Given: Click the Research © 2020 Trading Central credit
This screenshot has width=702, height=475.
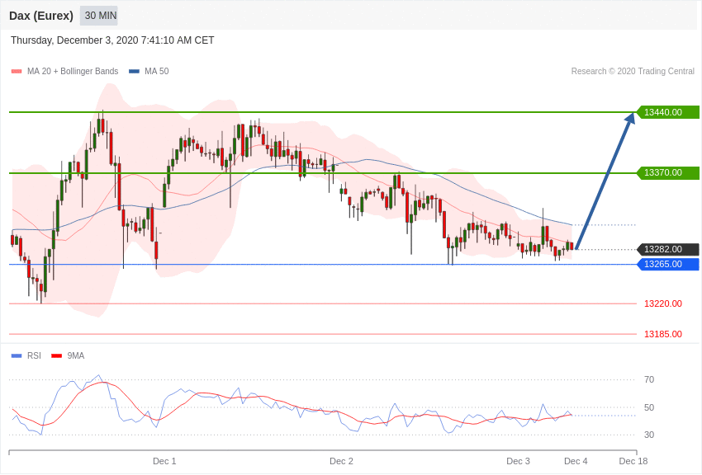Looking at the screenshot, I should pyautogui.click(x=633, y=71).
